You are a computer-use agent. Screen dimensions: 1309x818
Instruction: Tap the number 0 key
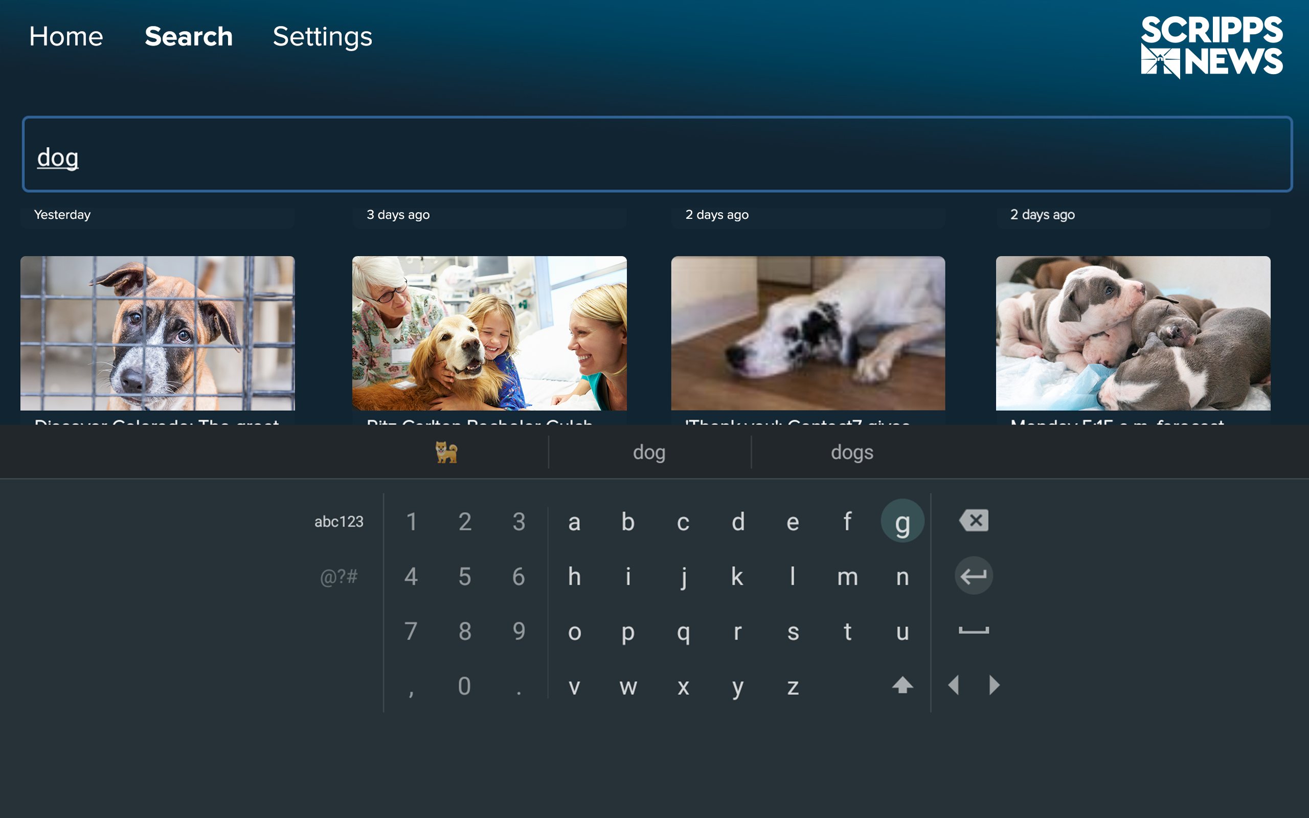[x=465, y=686]
